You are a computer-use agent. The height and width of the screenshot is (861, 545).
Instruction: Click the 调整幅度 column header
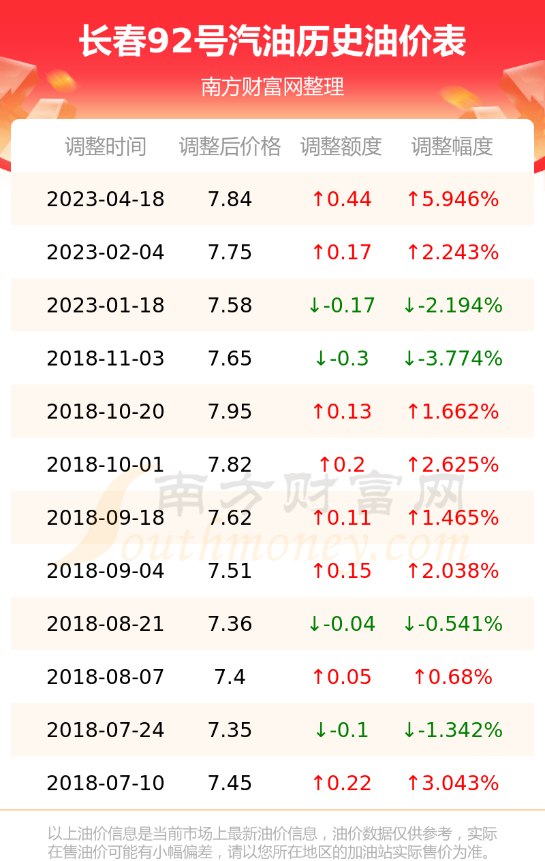tap(452, 146)
